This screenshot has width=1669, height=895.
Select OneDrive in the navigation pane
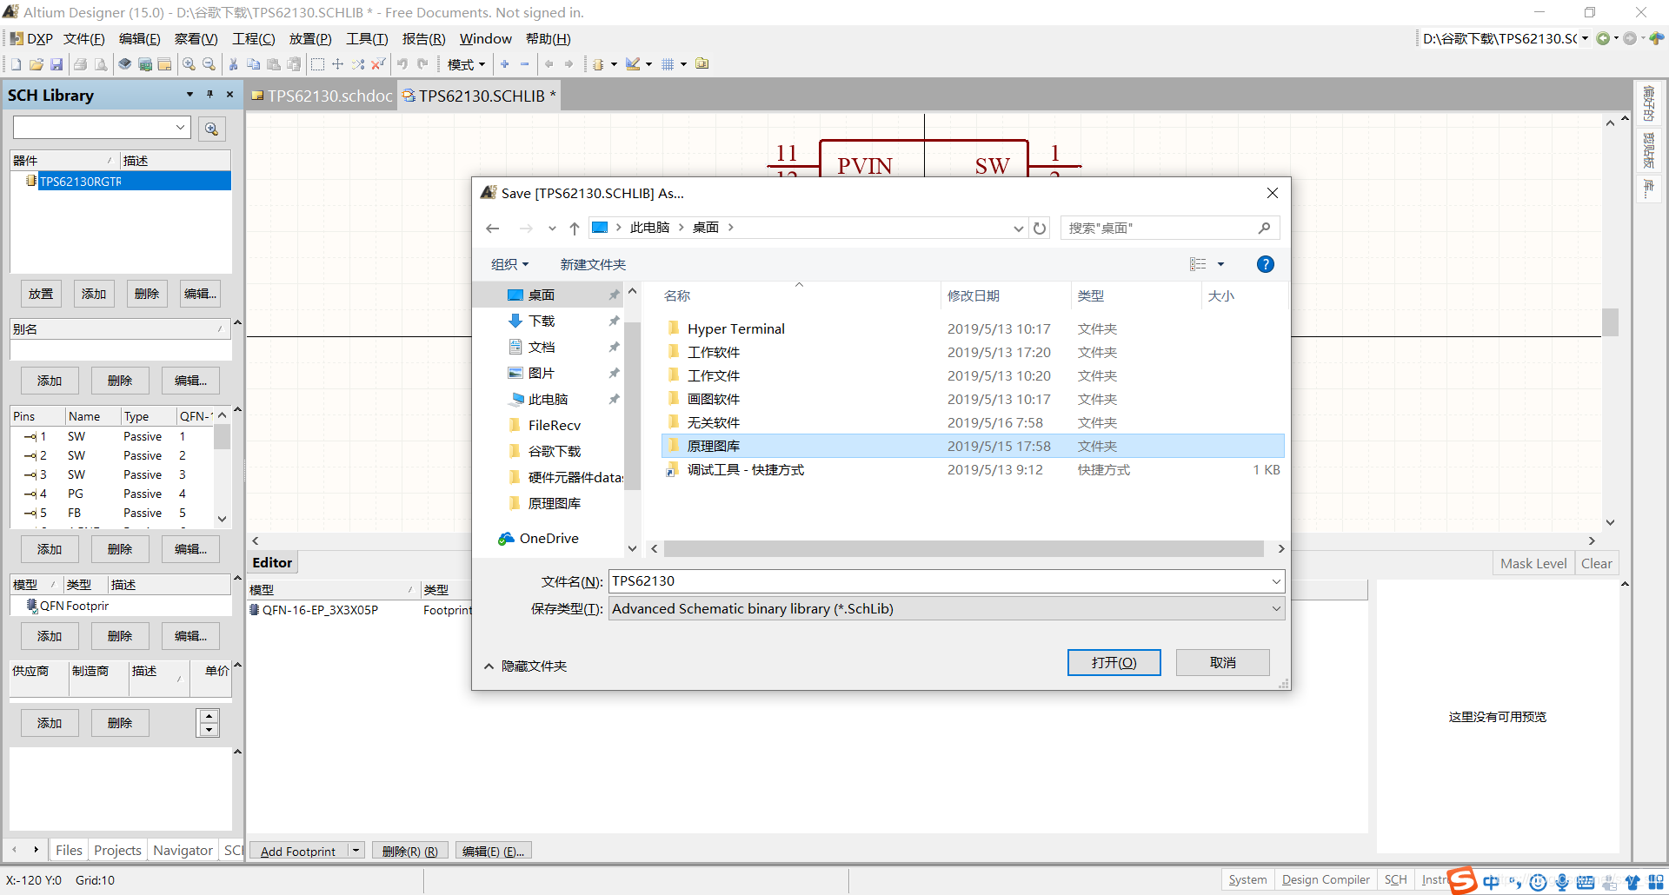pos(549,538)
